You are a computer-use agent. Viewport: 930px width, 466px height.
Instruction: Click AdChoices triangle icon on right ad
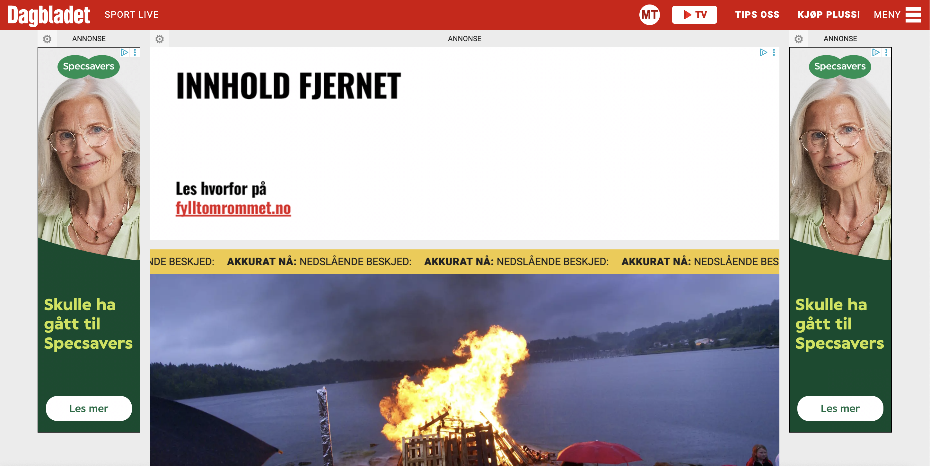[875, 53]
